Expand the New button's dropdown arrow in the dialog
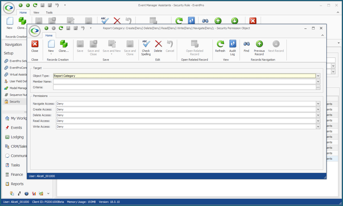 tap(51, 54)
